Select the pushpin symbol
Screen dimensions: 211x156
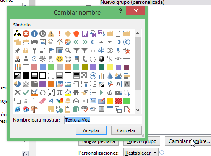(18, 50)
